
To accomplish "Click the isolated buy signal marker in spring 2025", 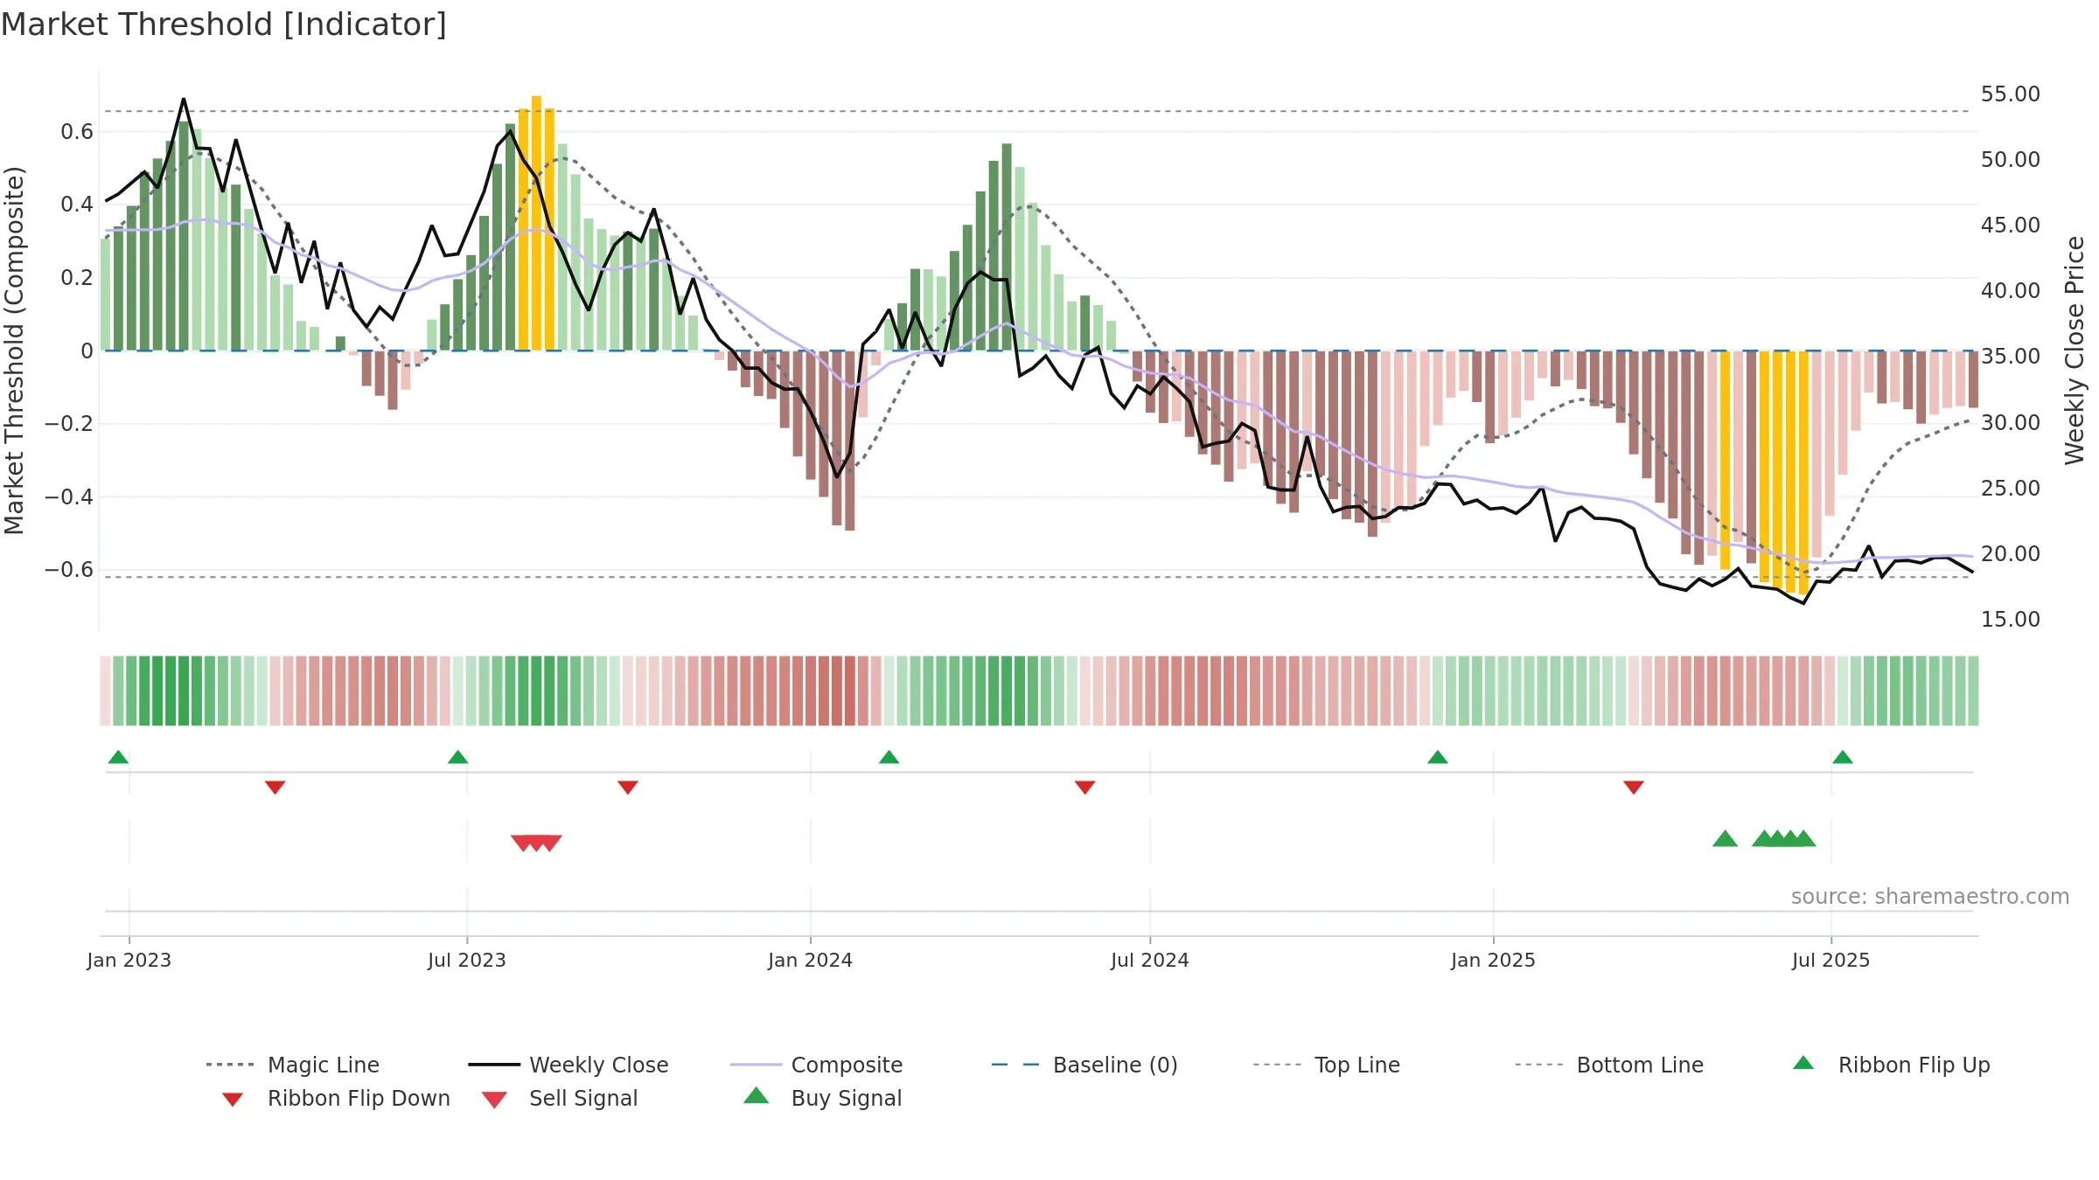I will click(x=1725, y=838).
